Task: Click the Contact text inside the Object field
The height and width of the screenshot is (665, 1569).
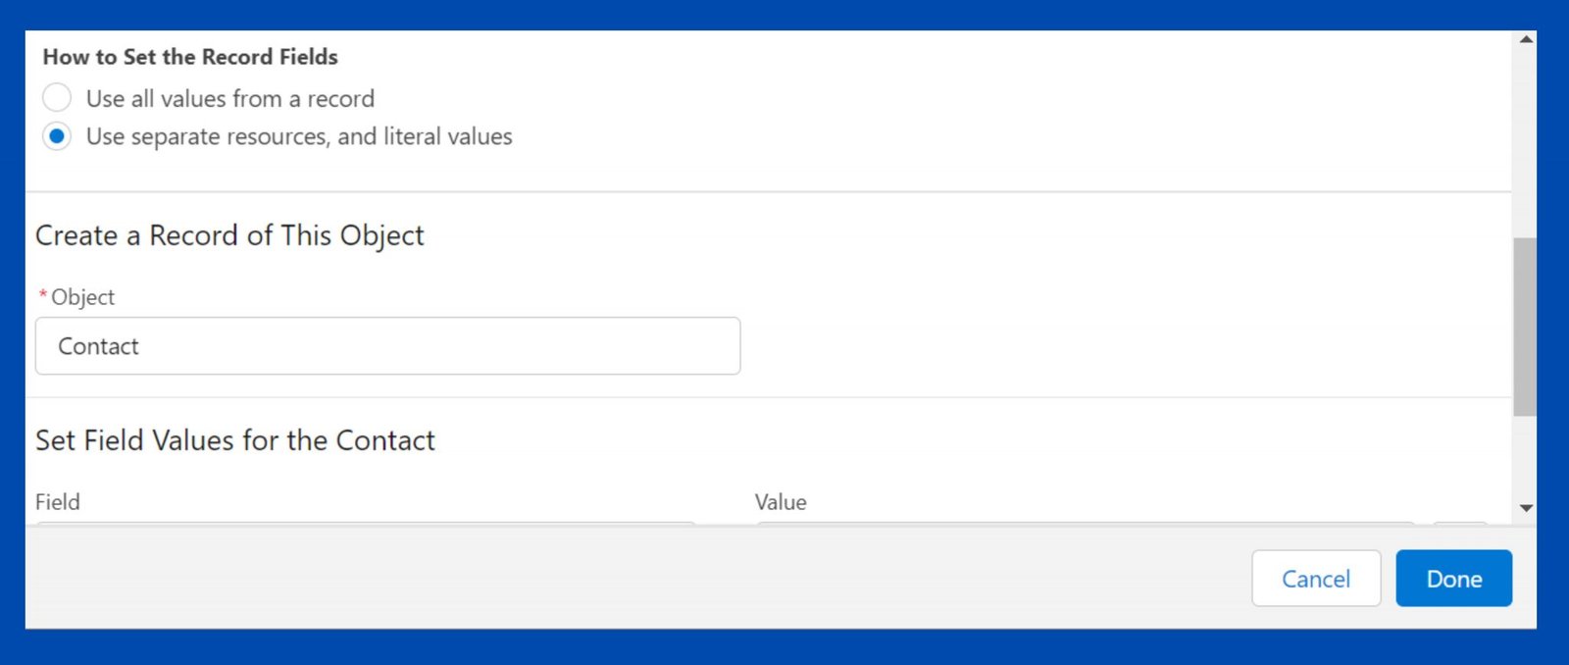Action: [x=97, y=346]
